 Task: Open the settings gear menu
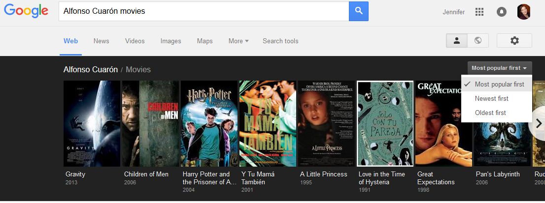click(x=514, y=41)
